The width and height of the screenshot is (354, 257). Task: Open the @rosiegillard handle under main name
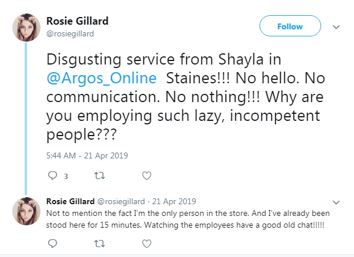click(70, 33)
